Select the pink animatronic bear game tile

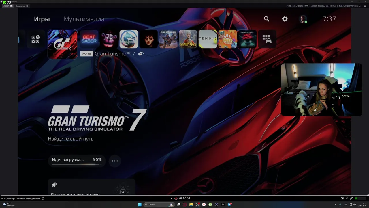109,39
